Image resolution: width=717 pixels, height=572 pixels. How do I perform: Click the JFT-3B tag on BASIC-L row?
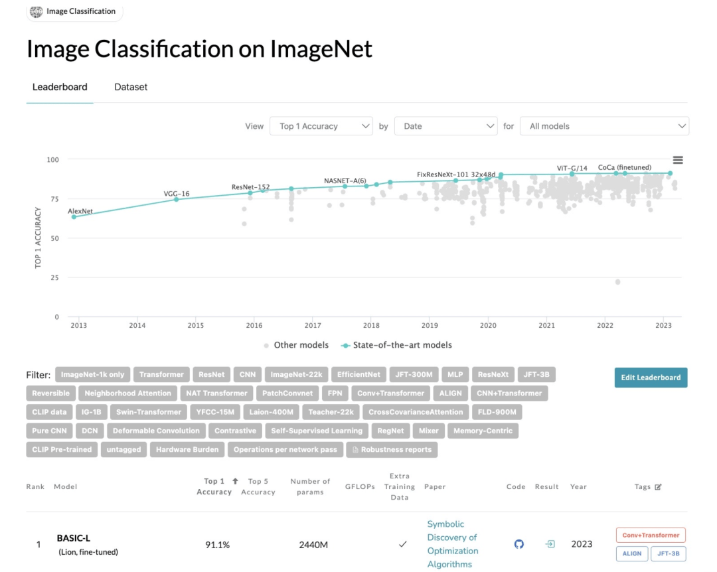tap(668, 553)
